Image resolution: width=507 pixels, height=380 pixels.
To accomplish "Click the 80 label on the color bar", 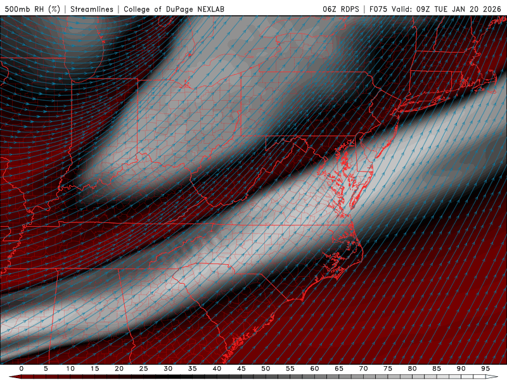I will pyautogui.click(x=413, y=369).
